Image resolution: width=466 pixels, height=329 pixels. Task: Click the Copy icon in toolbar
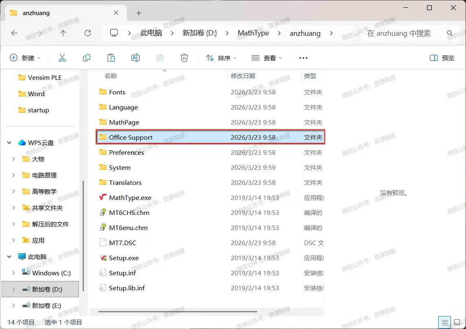click(x=86, y=58)
